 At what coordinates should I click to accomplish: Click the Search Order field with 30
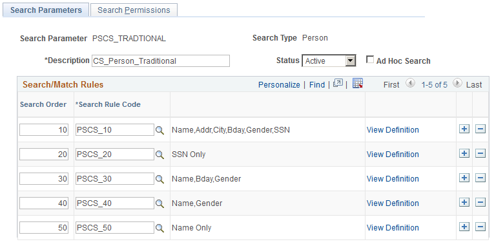[x=44, y=179]
